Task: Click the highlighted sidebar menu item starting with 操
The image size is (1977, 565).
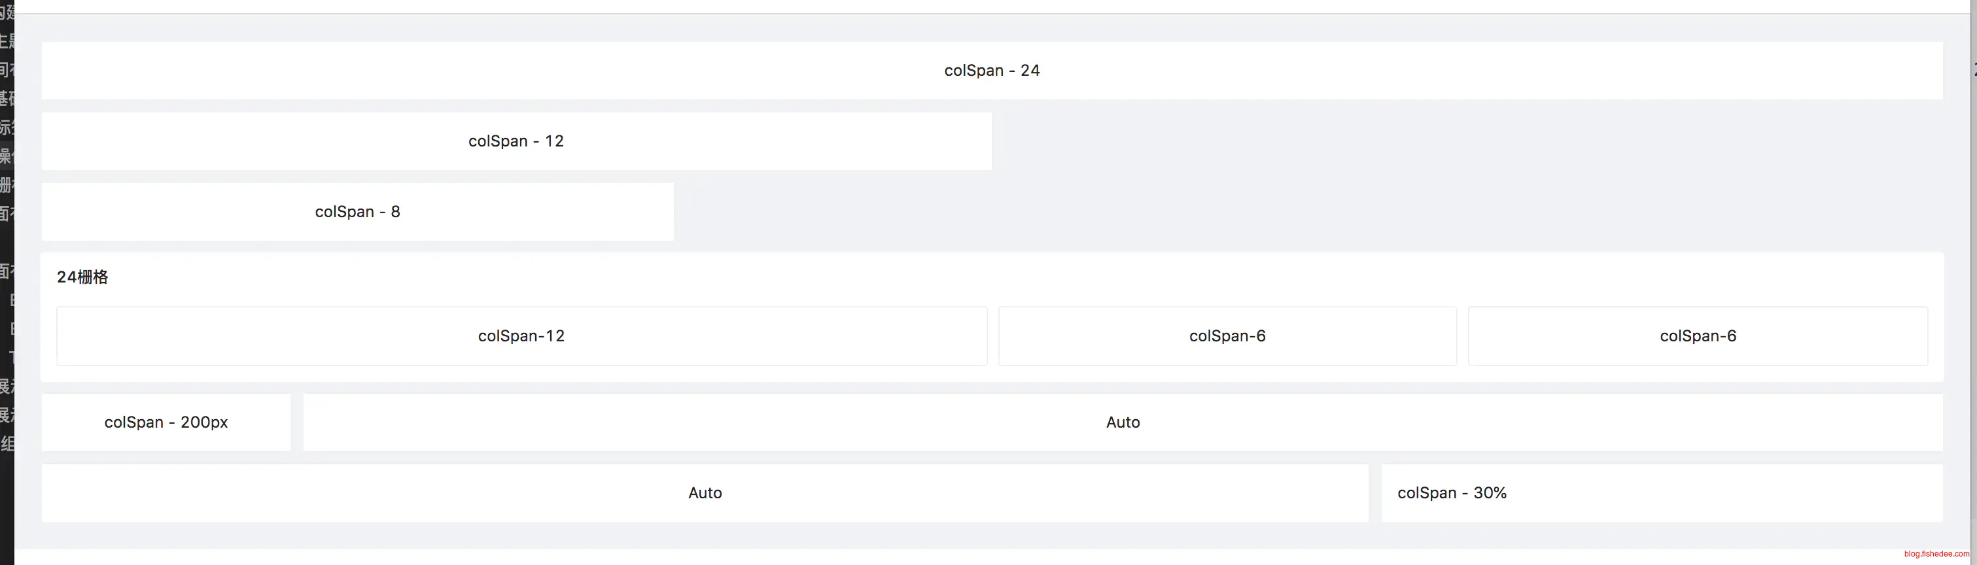Action: 6,156
